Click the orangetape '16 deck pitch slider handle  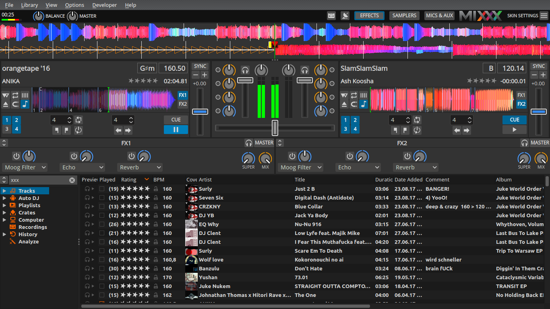pyautogui.click(x=200, y=111)
